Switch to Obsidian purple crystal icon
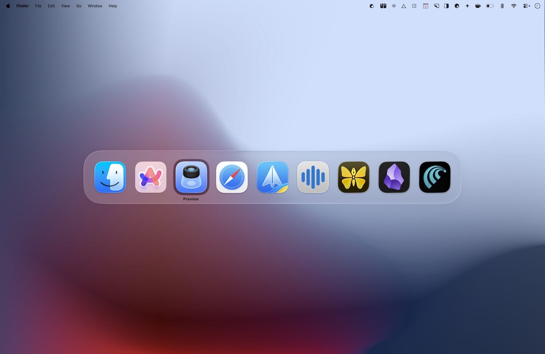Image resolution: width=545 pixels, height=354 pixels. pyautogui.click(x=394, y=177)
